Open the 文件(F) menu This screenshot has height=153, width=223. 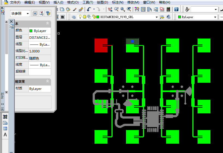point(15,2)
